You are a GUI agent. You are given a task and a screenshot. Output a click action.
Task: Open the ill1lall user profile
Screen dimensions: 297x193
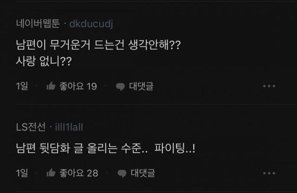click(x=69, y=127)
